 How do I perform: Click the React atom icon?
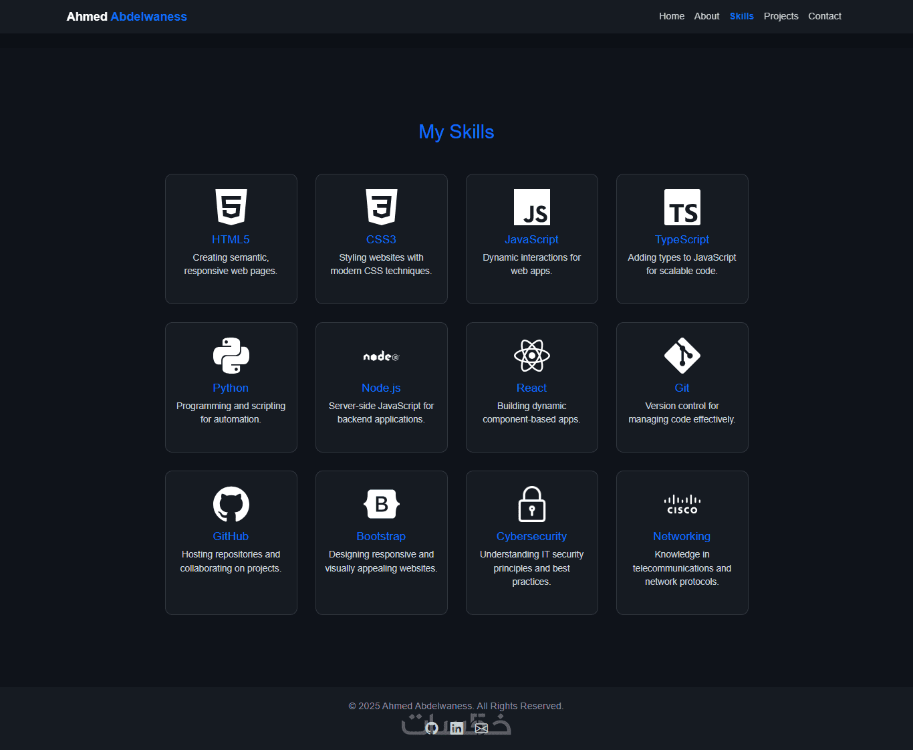pos(532,356)
